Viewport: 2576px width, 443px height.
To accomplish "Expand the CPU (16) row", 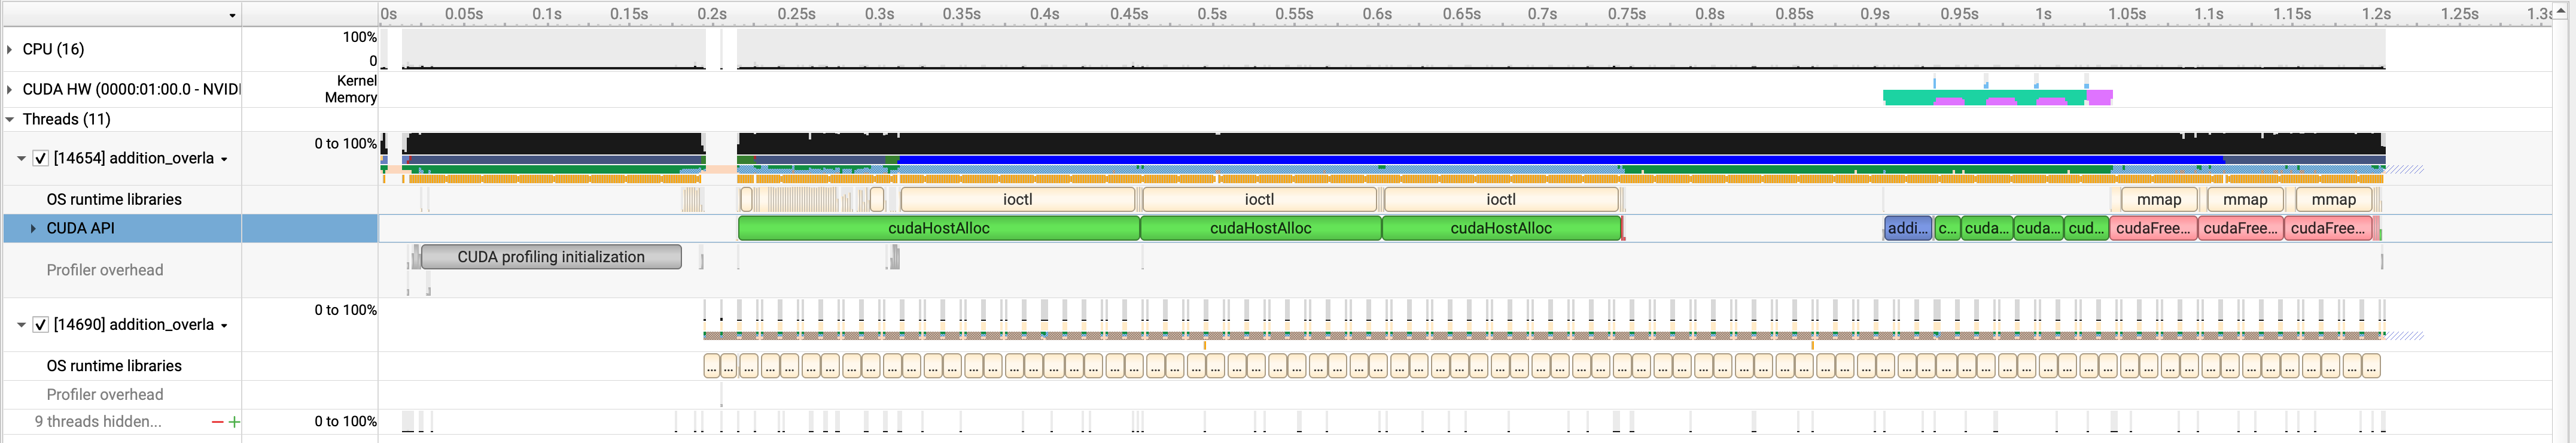I will (x=10, y=49).
